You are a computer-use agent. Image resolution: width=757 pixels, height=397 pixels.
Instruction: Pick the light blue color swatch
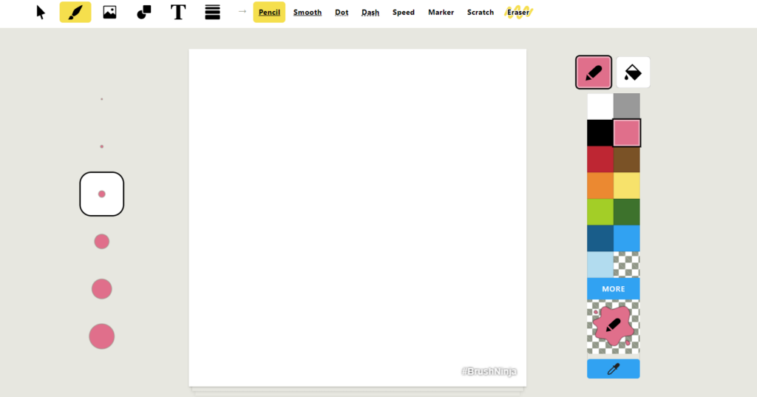point(600,265)
